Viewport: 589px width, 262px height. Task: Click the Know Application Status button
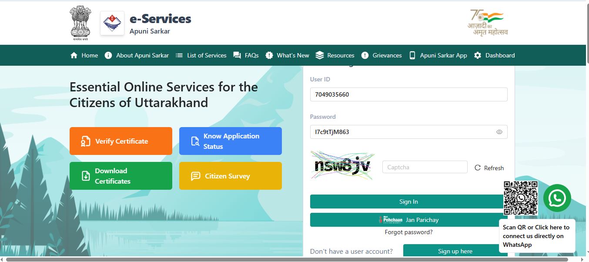click(x=231, y=141)
